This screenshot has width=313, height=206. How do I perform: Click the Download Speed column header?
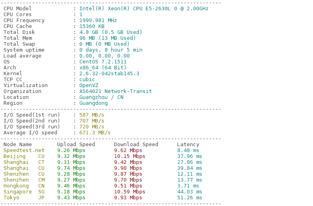click(x=136, y=145)
